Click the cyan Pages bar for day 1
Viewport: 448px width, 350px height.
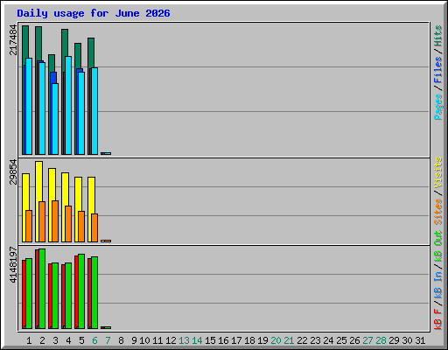[29, 106]
